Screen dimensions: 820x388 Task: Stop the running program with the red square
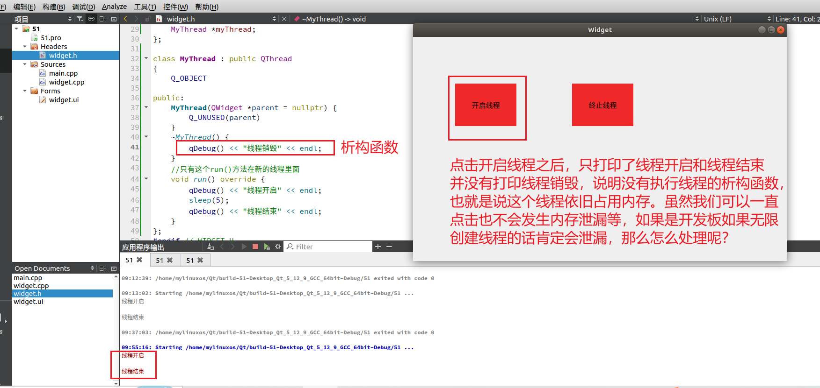pos(255,247)
